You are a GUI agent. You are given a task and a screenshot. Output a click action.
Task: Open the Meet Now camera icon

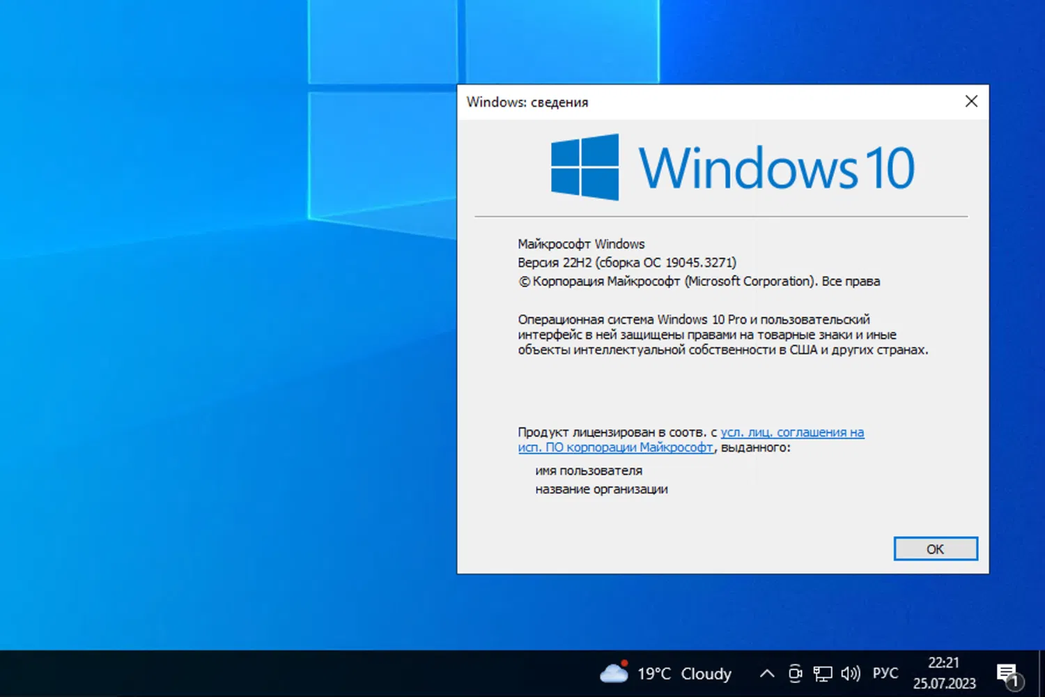point(795,673)
